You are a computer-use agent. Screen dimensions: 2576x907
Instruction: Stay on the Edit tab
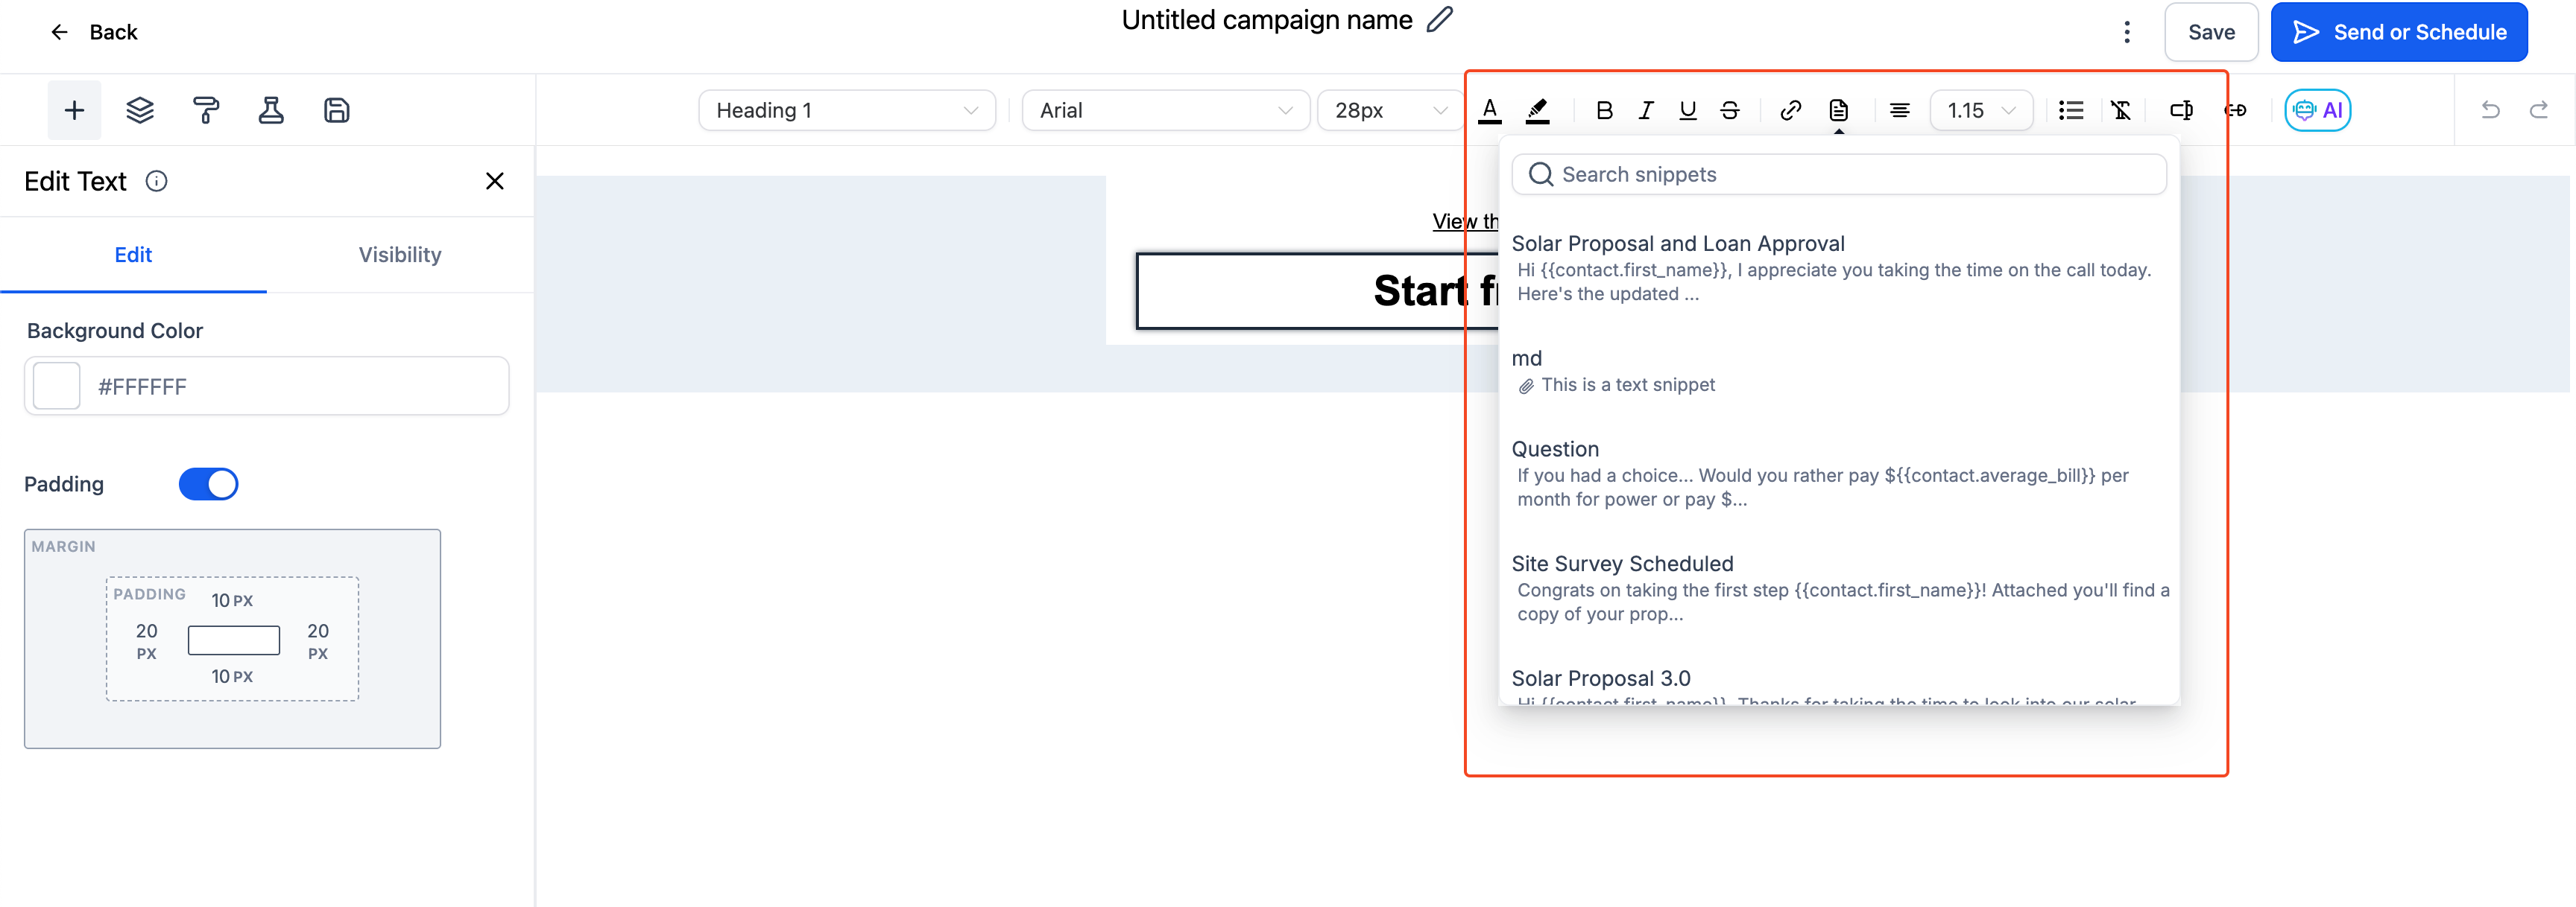coord(133,255)
